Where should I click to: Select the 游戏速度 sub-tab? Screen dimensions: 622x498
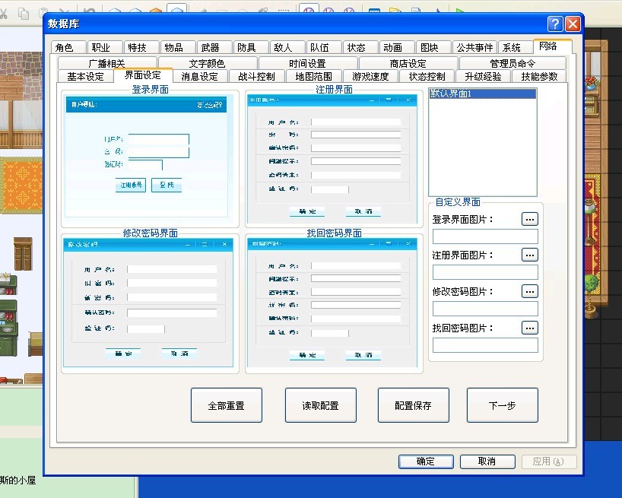pyautogui.click(x=370, y=76)
